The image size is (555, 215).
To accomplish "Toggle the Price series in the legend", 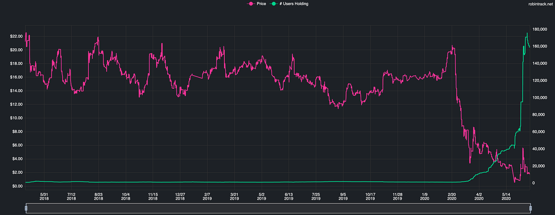I will point(256,4).
